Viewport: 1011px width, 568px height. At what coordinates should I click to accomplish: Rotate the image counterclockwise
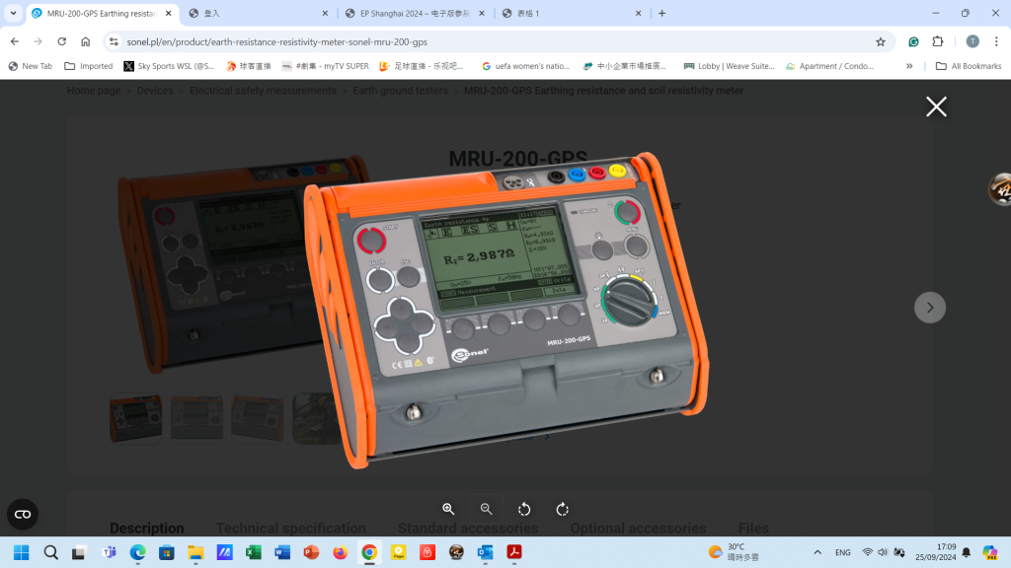(524, 509)
